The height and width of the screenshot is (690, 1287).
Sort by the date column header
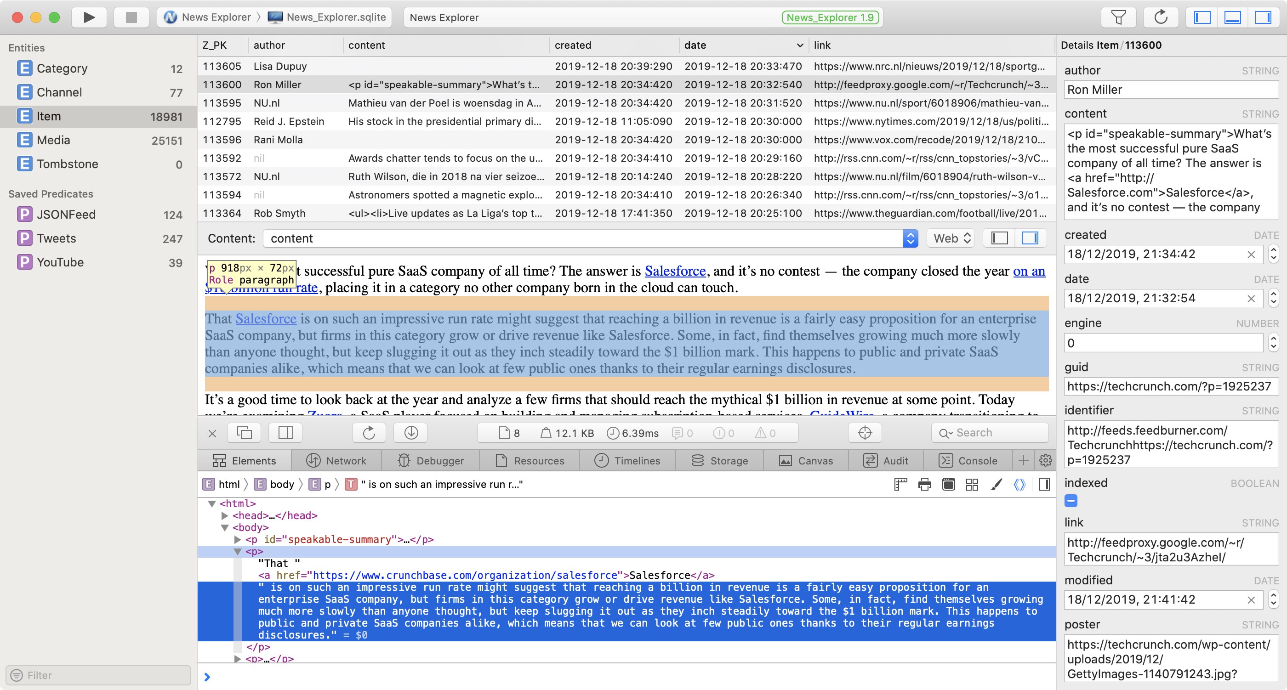[x=743, y=45]
